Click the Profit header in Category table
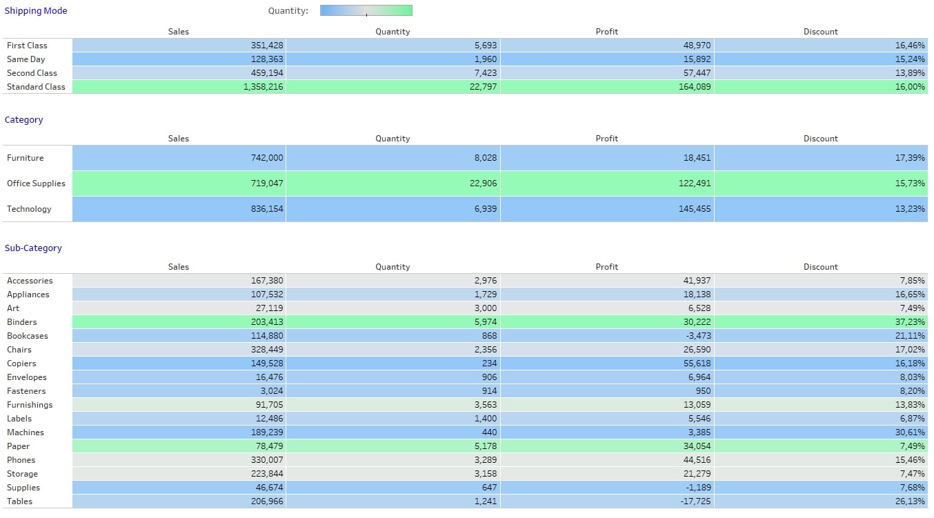The image size is (934, 518). pyautogui.click(x=607, y=139)
